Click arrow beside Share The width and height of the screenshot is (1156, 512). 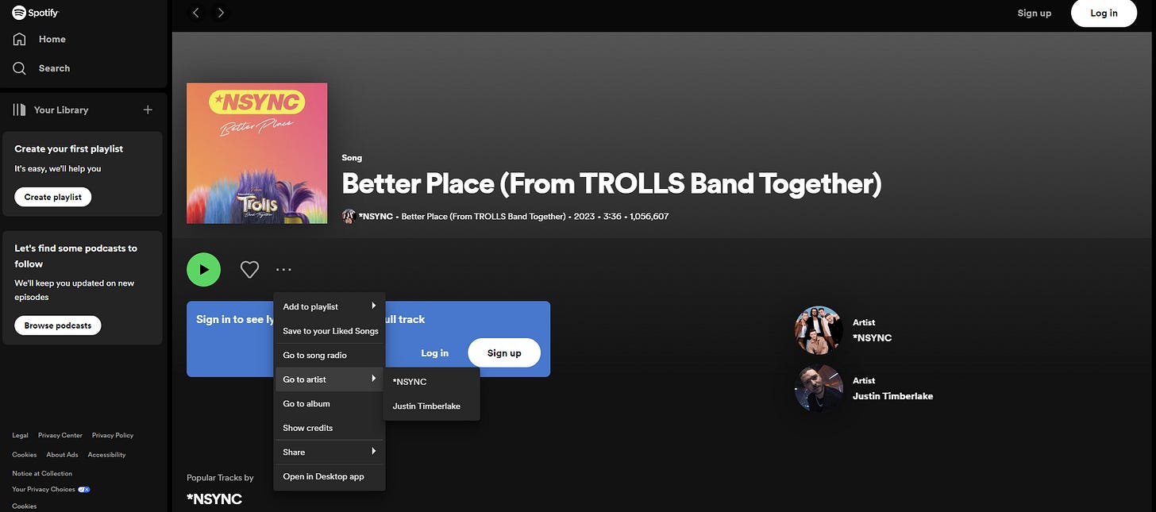tap(374, 451)
